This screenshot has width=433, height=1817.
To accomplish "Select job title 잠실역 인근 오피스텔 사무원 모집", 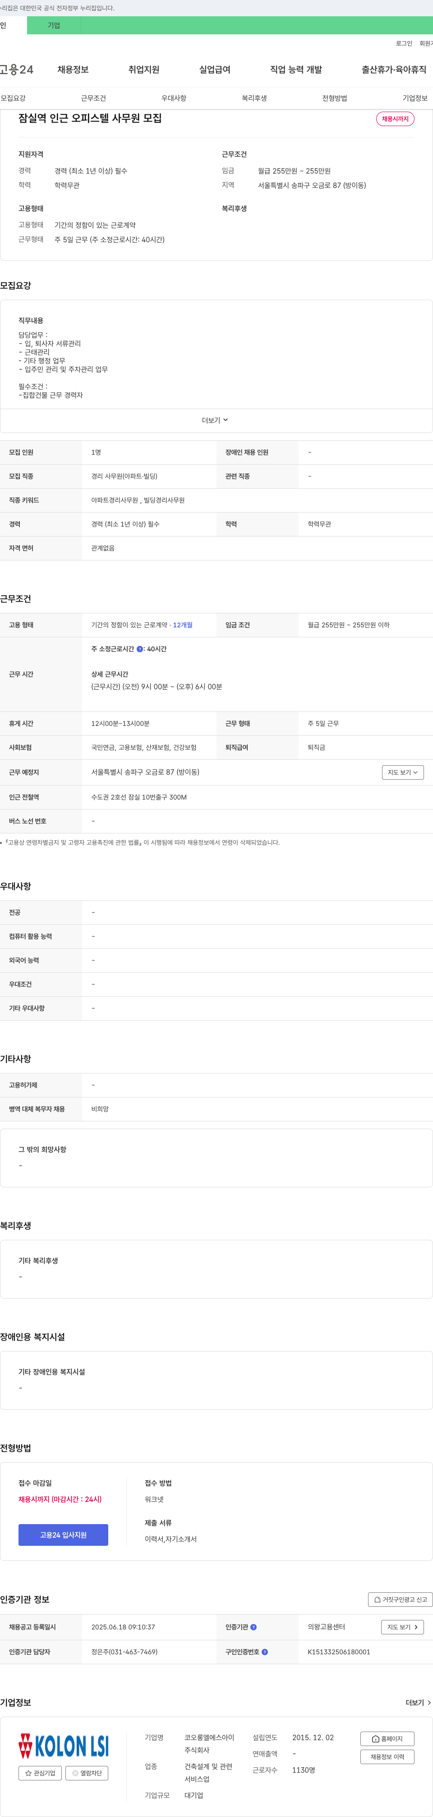I will point(90,118).
